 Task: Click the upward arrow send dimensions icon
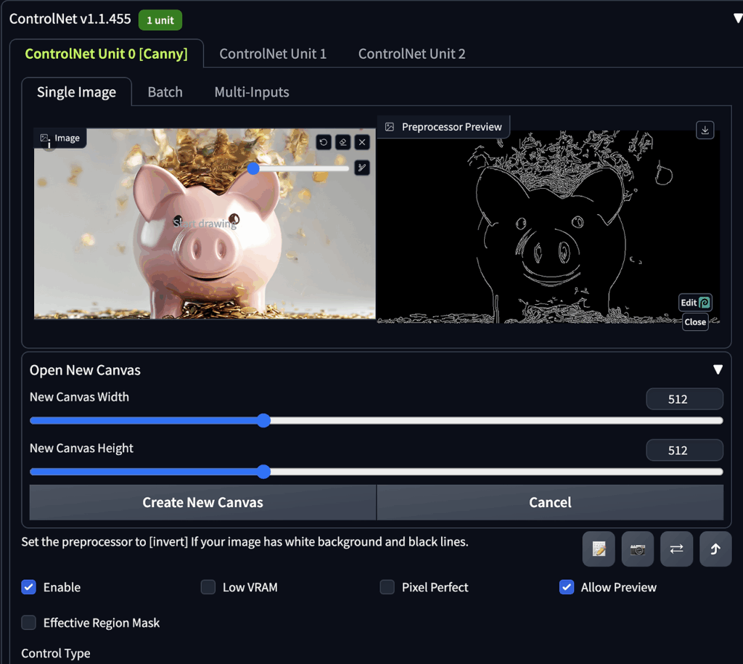[x=715, y=549]
